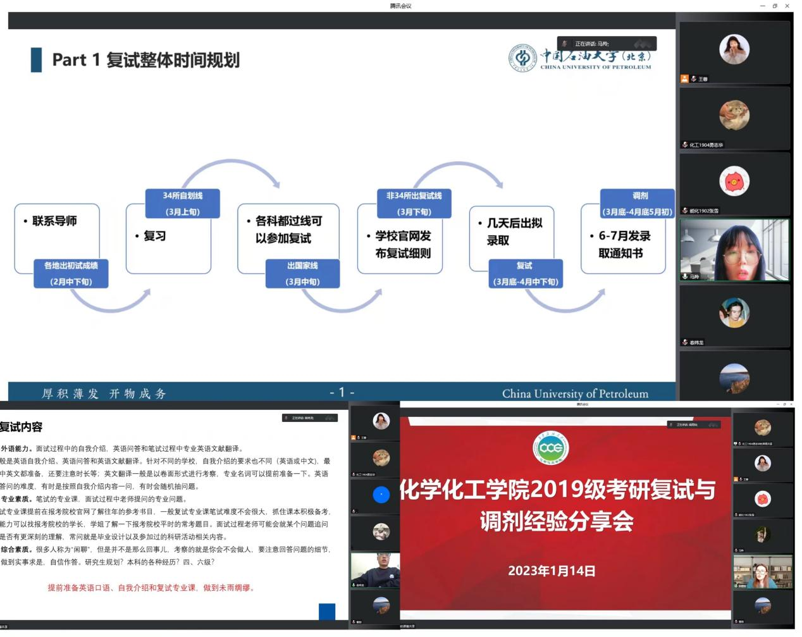Screen dimensions: 802x637
Task: Select the hamster avatar tile in top sidebar
Action: click(734, 115)
